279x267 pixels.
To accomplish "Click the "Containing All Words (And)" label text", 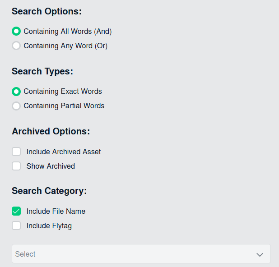I will coord(68,32).
